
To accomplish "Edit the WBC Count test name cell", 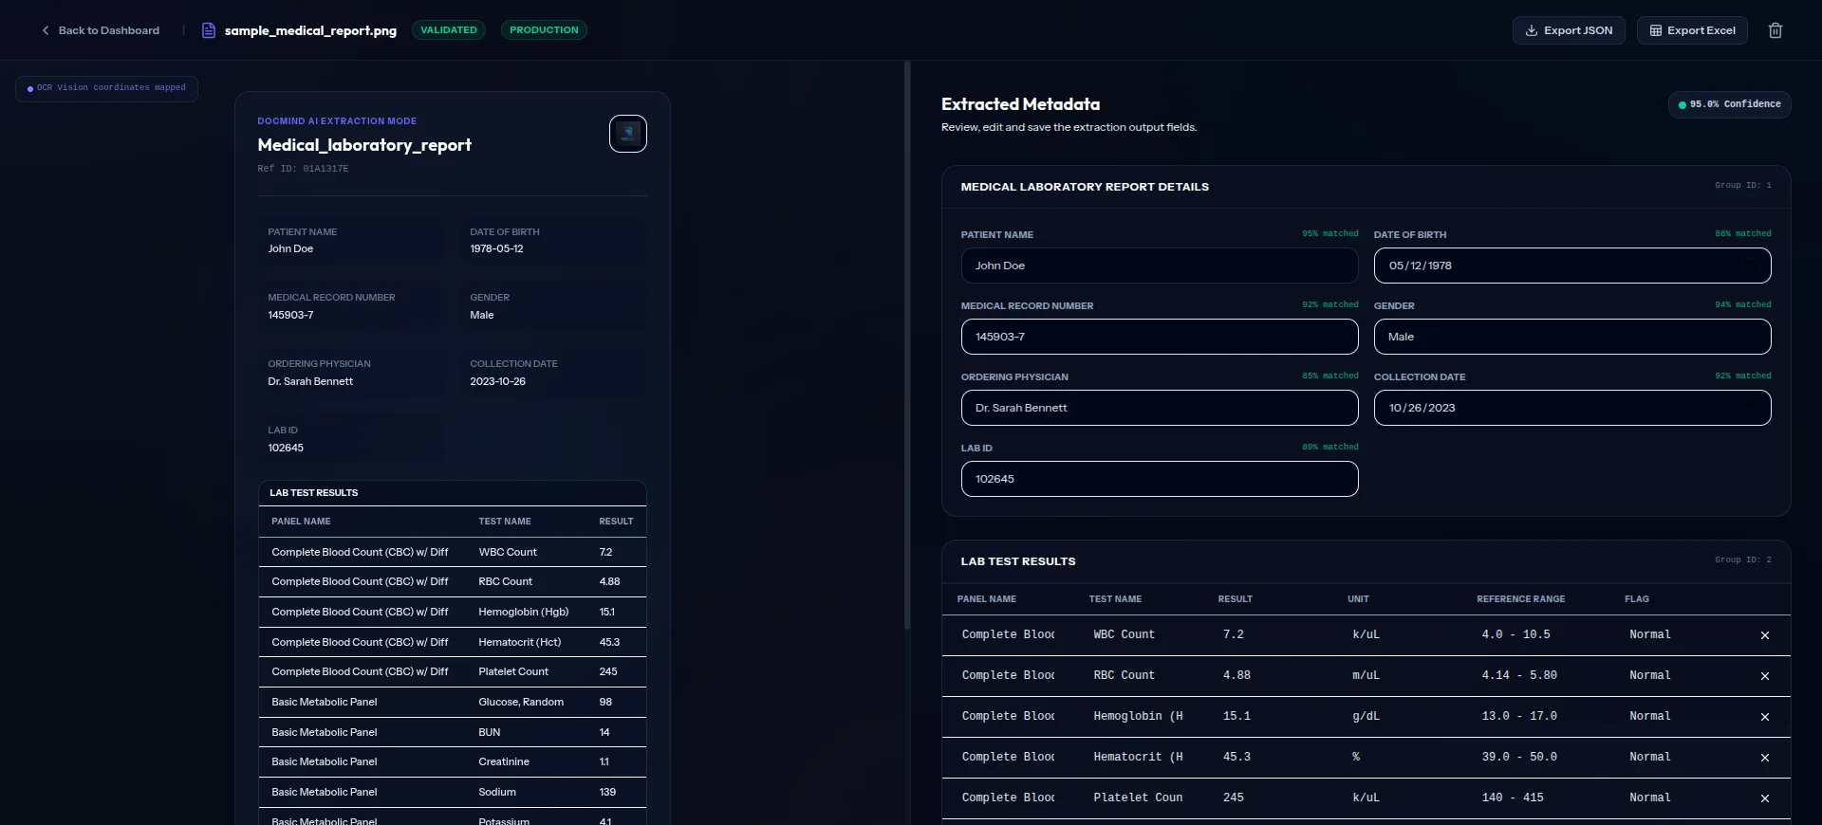I will click(1137, 634).
